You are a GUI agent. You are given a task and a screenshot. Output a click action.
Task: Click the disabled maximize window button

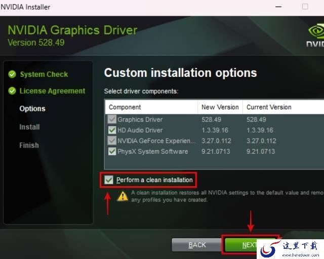(305, 7)
